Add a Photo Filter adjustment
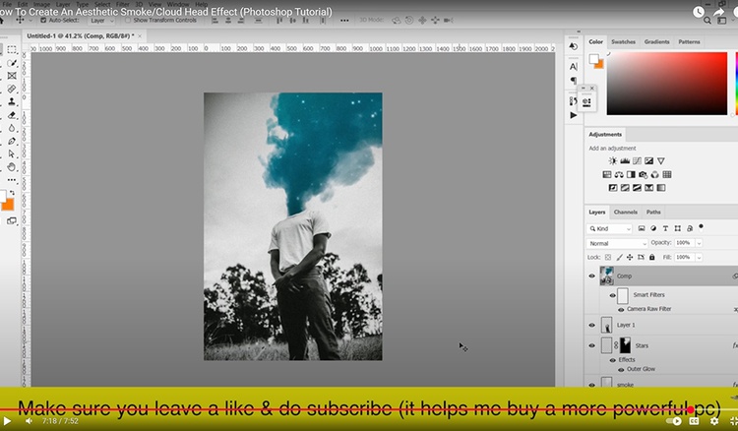Screen dimensions: 738x431 pos(643,174)
